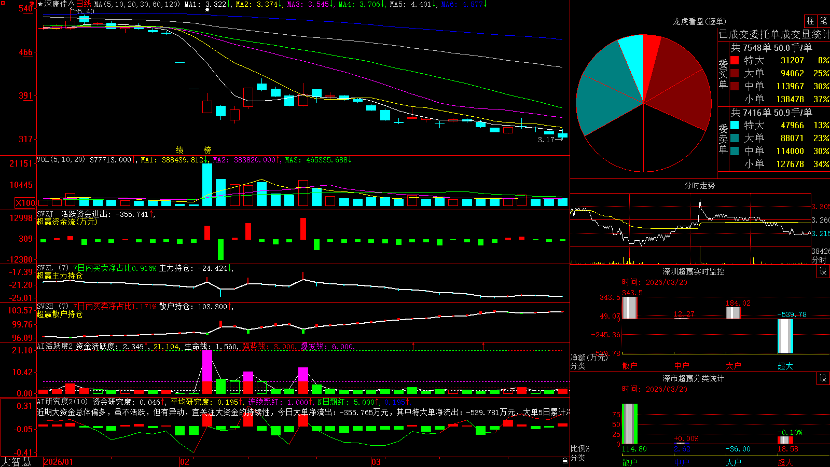Click the -539.78 超大 value label
830x467 pixels.
792,314
